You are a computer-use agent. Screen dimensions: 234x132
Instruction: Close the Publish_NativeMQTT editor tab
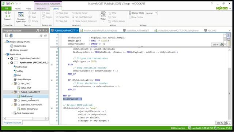[77, 30]
